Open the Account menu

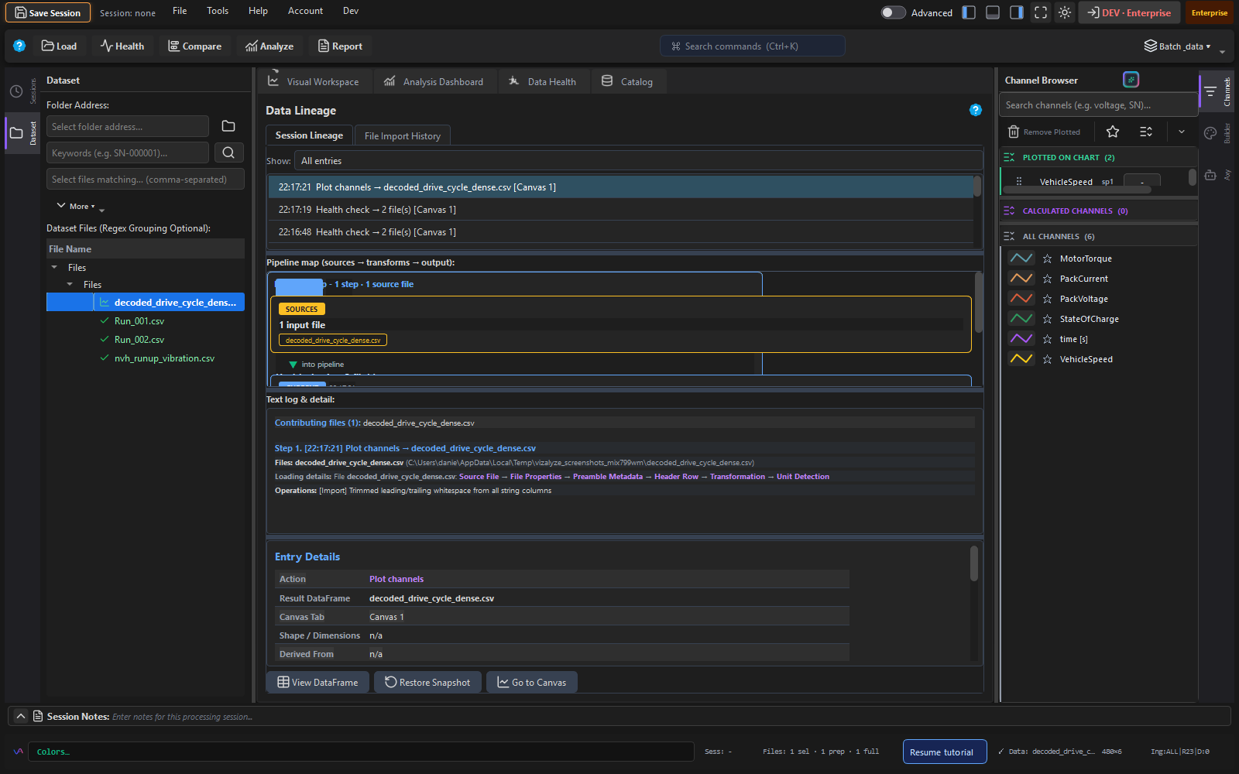305,11
